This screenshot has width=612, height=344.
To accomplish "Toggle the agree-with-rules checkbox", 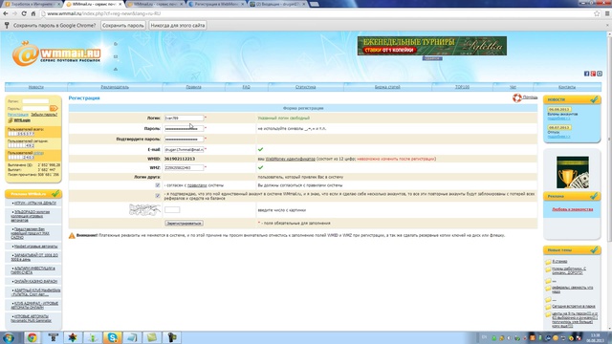I will [158, 185].
